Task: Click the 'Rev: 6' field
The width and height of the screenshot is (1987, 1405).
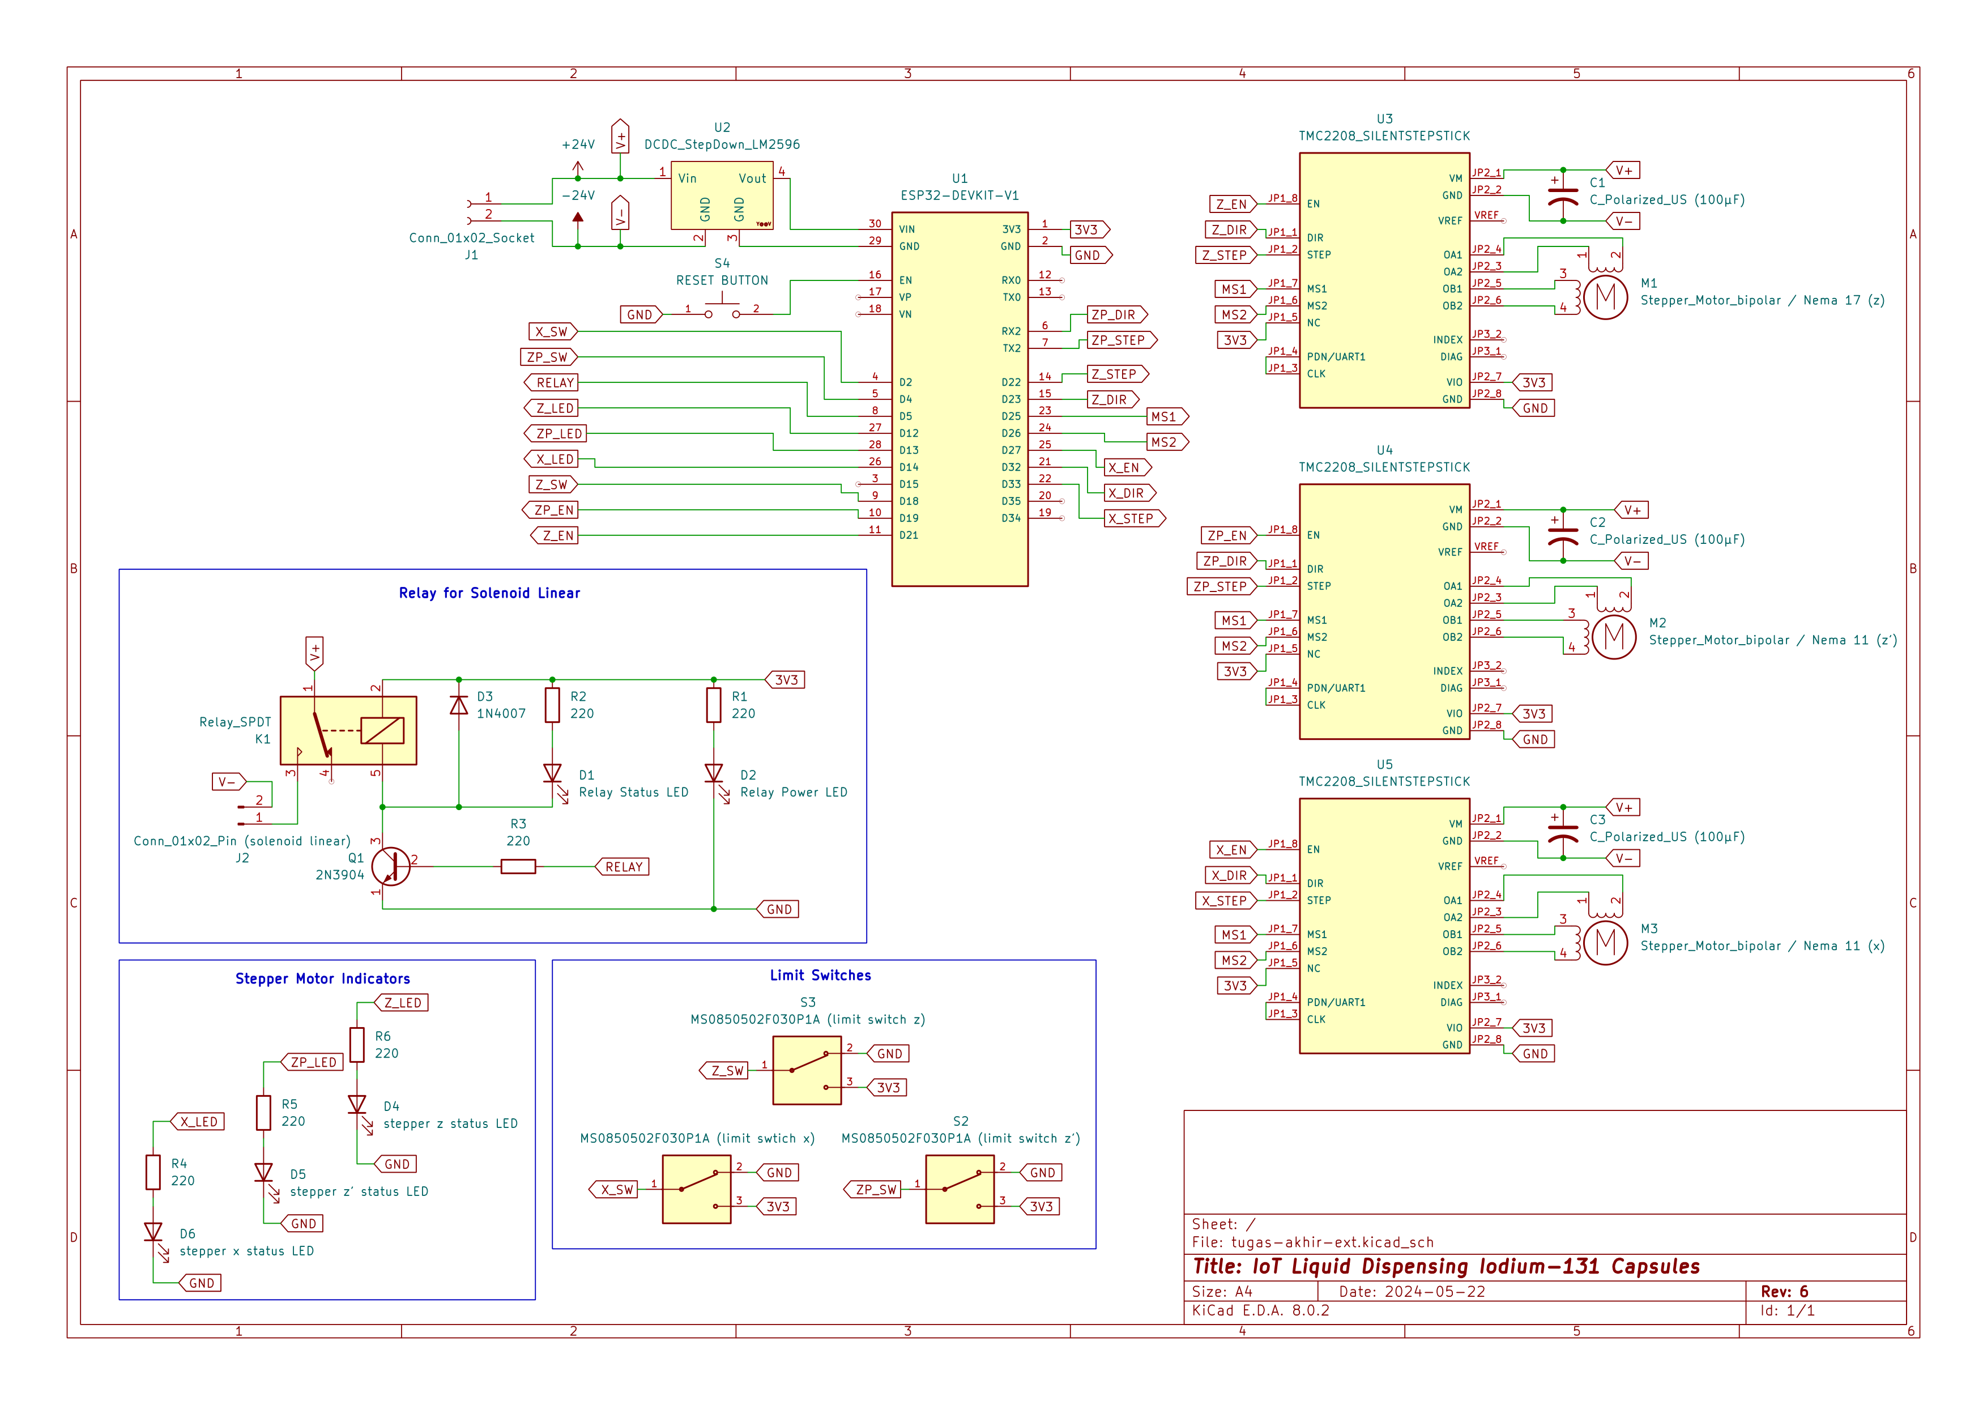Action: [x=1784, y=1292]
